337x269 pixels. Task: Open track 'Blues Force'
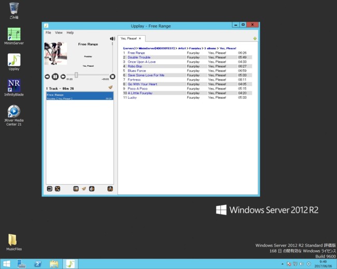pyautogui.click(x=137, y=71)
